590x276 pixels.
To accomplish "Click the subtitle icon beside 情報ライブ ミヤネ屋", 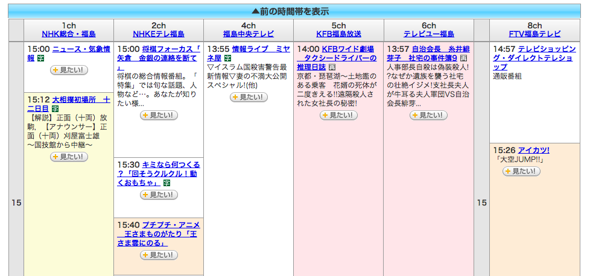I will click(x=227, y=58).
